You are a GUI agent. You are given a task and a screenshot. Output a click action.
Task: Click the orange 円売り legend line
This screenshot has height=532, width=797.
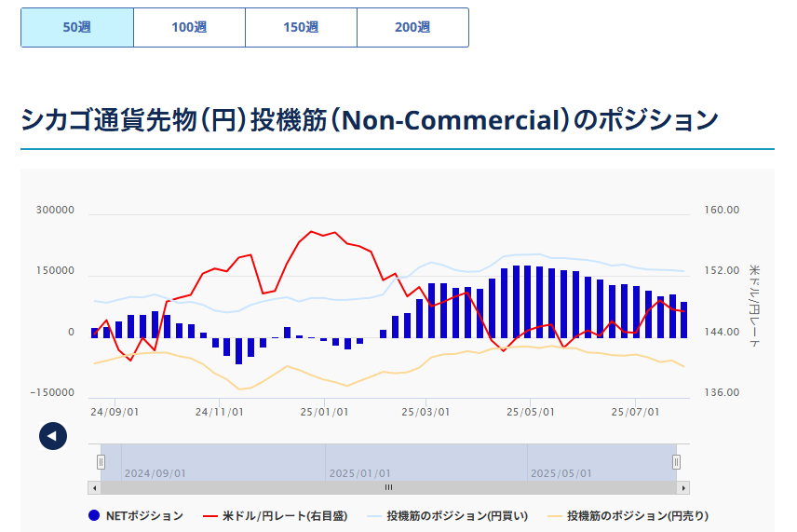[555, 516]
